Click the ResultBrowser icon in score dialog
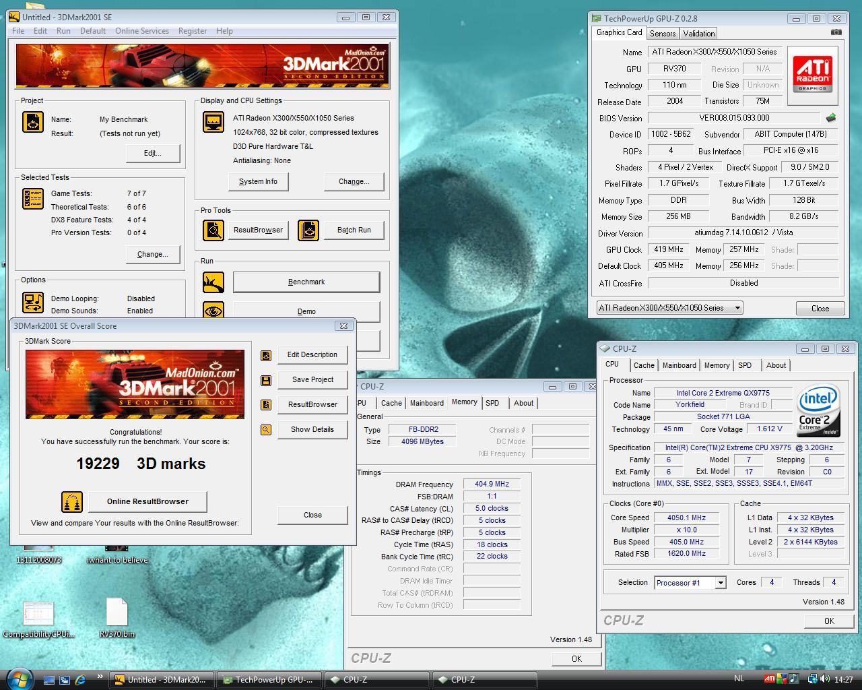The height and width of the screenshot is (690, 862). (x=266, y=405)
